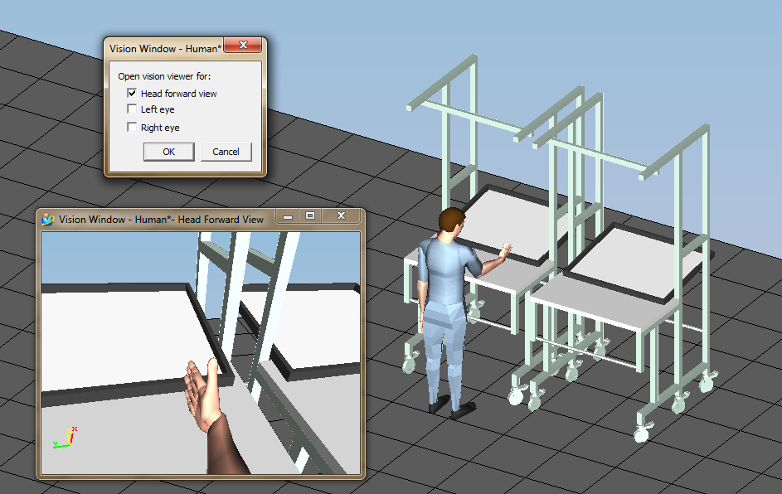
Task: Click the axis triad in vision viewer
Action: pyautogui.click(x=66, y=438)
